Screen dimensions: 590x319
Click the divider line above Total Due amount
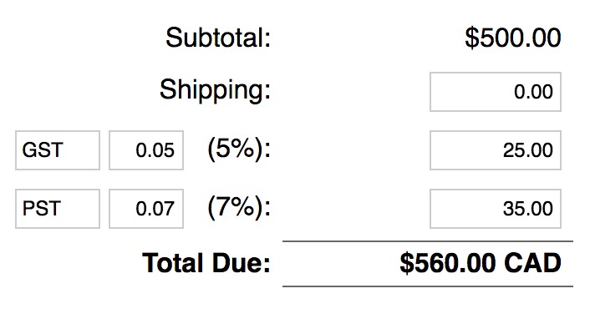428,241
